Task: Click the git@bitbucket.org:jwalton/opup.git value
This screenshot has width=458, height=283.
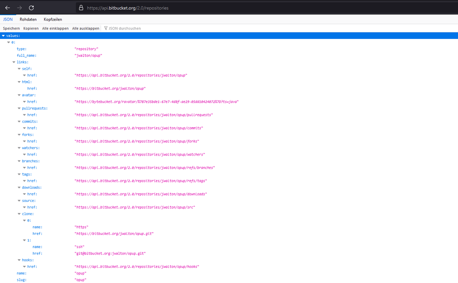Action: (110, 254)
